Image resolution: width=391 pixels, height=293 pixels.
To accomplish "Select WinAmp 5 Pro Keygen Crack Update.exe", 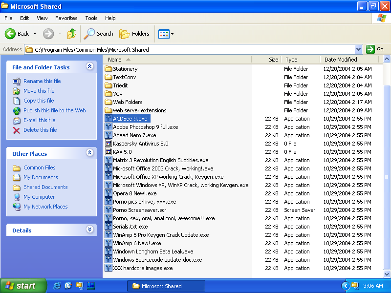I will tap(161, 235).
